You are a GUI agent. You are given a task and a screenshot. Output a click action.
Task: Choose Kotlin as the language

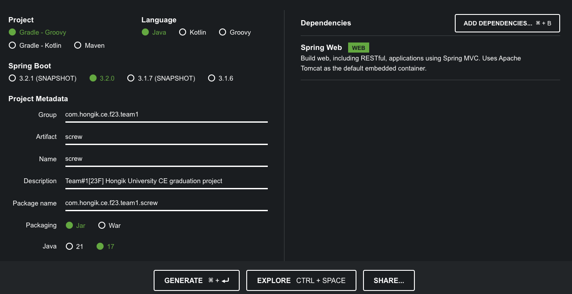coord(193,32)
